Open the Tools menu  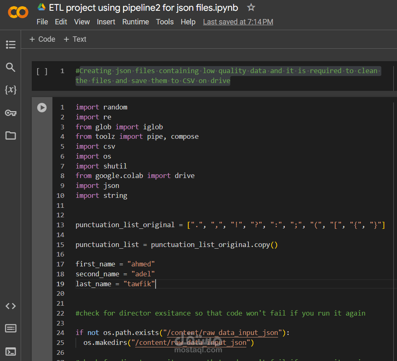165,22
